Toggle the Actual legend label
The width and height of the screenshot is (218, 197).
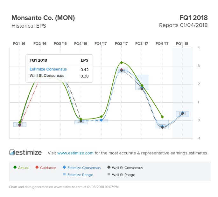[x=23, y=168]
